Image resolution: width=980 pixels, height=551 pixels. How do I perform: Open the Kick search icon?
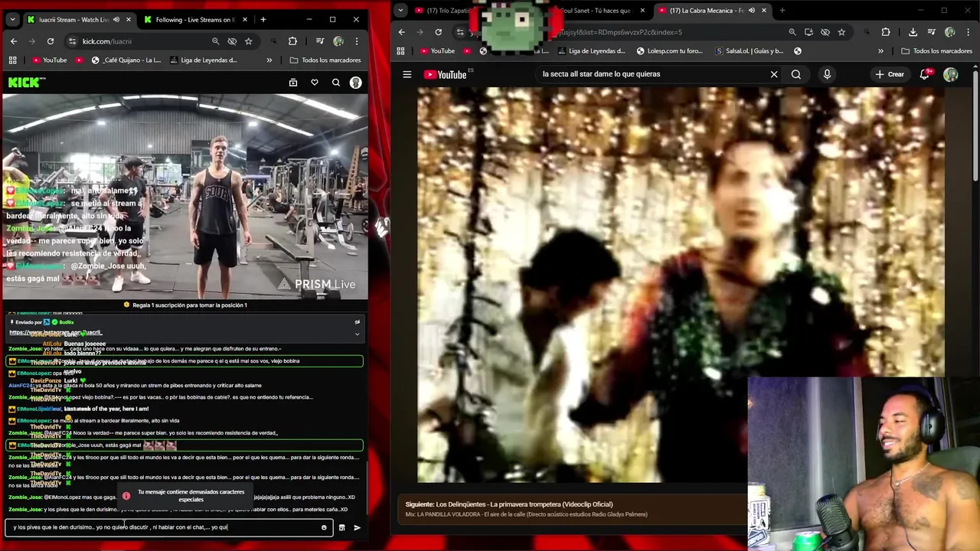pyautogui.click(x=336, y=83)
